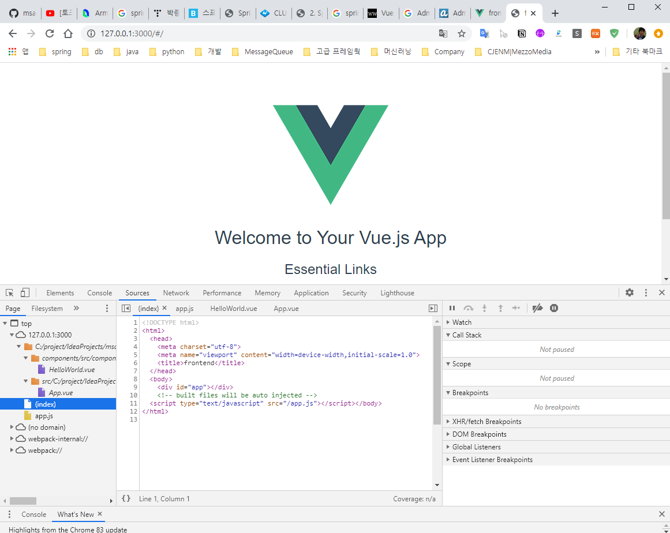Open HelloWorld.vue editor tab
670x533 pixels.
pos(234,309)
